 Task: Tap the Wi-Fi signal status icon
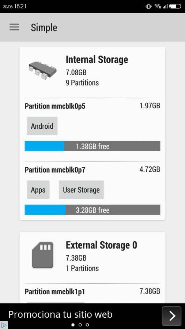coord(158,7)
